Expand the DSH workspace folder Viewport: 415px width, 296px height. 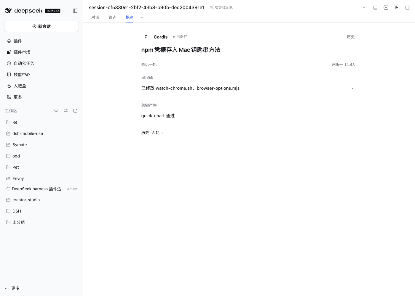click(41, 211)
